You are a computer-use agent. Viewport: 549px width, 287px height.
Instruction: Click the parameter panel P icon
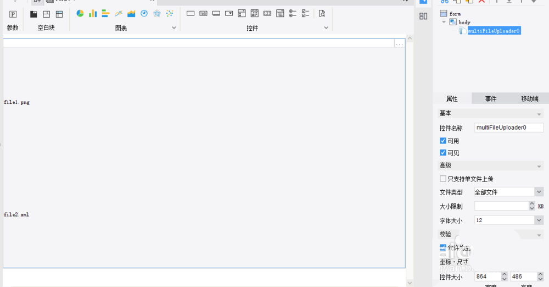coord(13,14)
